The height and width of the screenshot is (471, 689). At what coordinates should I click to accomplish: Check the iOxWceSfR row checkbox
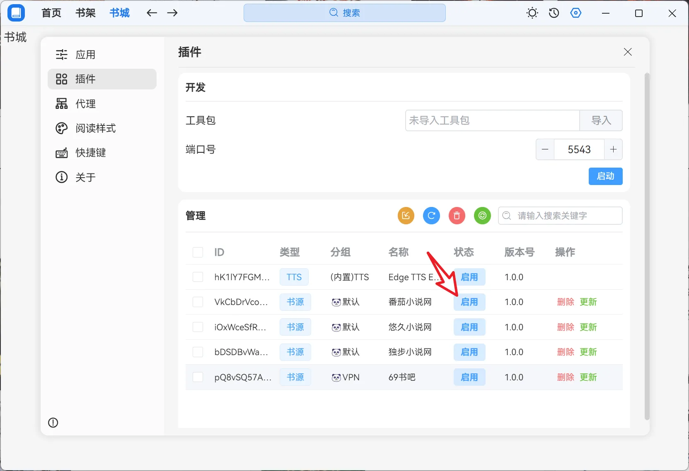tap(198, 327)
